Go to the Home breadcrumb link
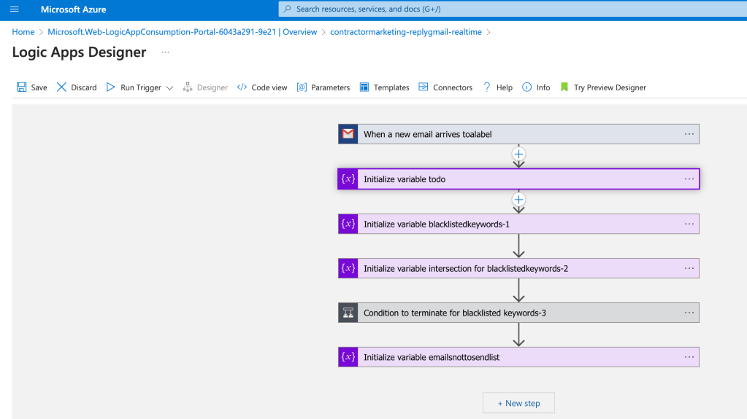The width and height of the screenshot is (747, 419). point(23,32)
